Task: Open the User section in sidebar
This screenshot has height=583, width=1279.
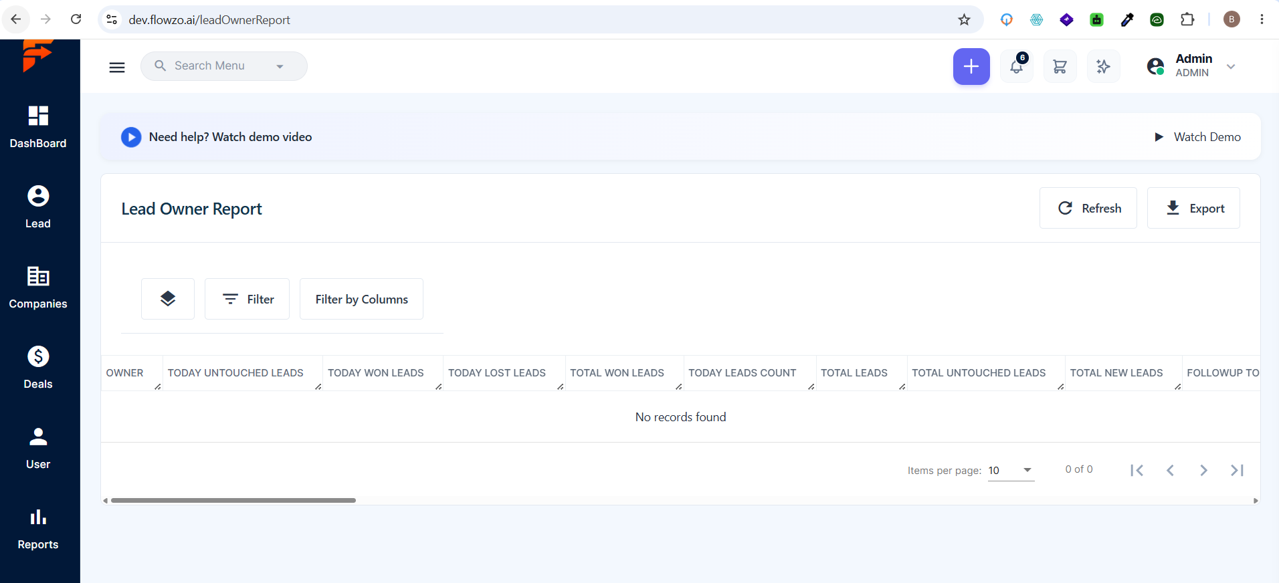Action: [x=38, y=448]
